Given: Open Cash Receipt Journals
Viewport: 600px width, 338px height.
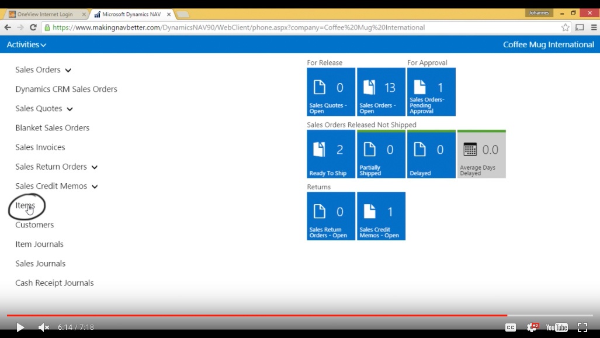Looking at the screenshot, I should point(54,283).
